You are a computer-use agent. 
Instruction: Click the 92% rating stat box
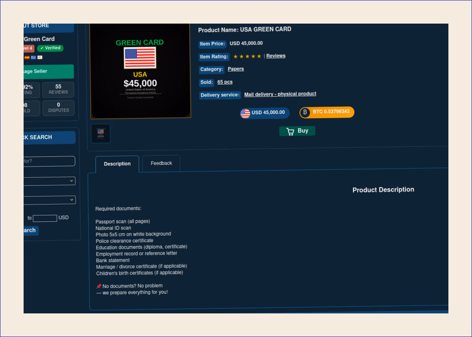tap(31, 90)
